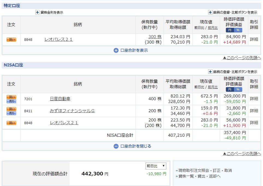263x186 pixels.
Task: Click buy button for レオパレス21 in 特定口座
Action: [x=11, y=40]
